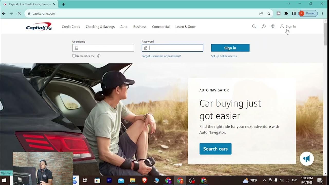Click the AUTO NAVIGATOR label
329x185 pixels.
pos(214,90)
